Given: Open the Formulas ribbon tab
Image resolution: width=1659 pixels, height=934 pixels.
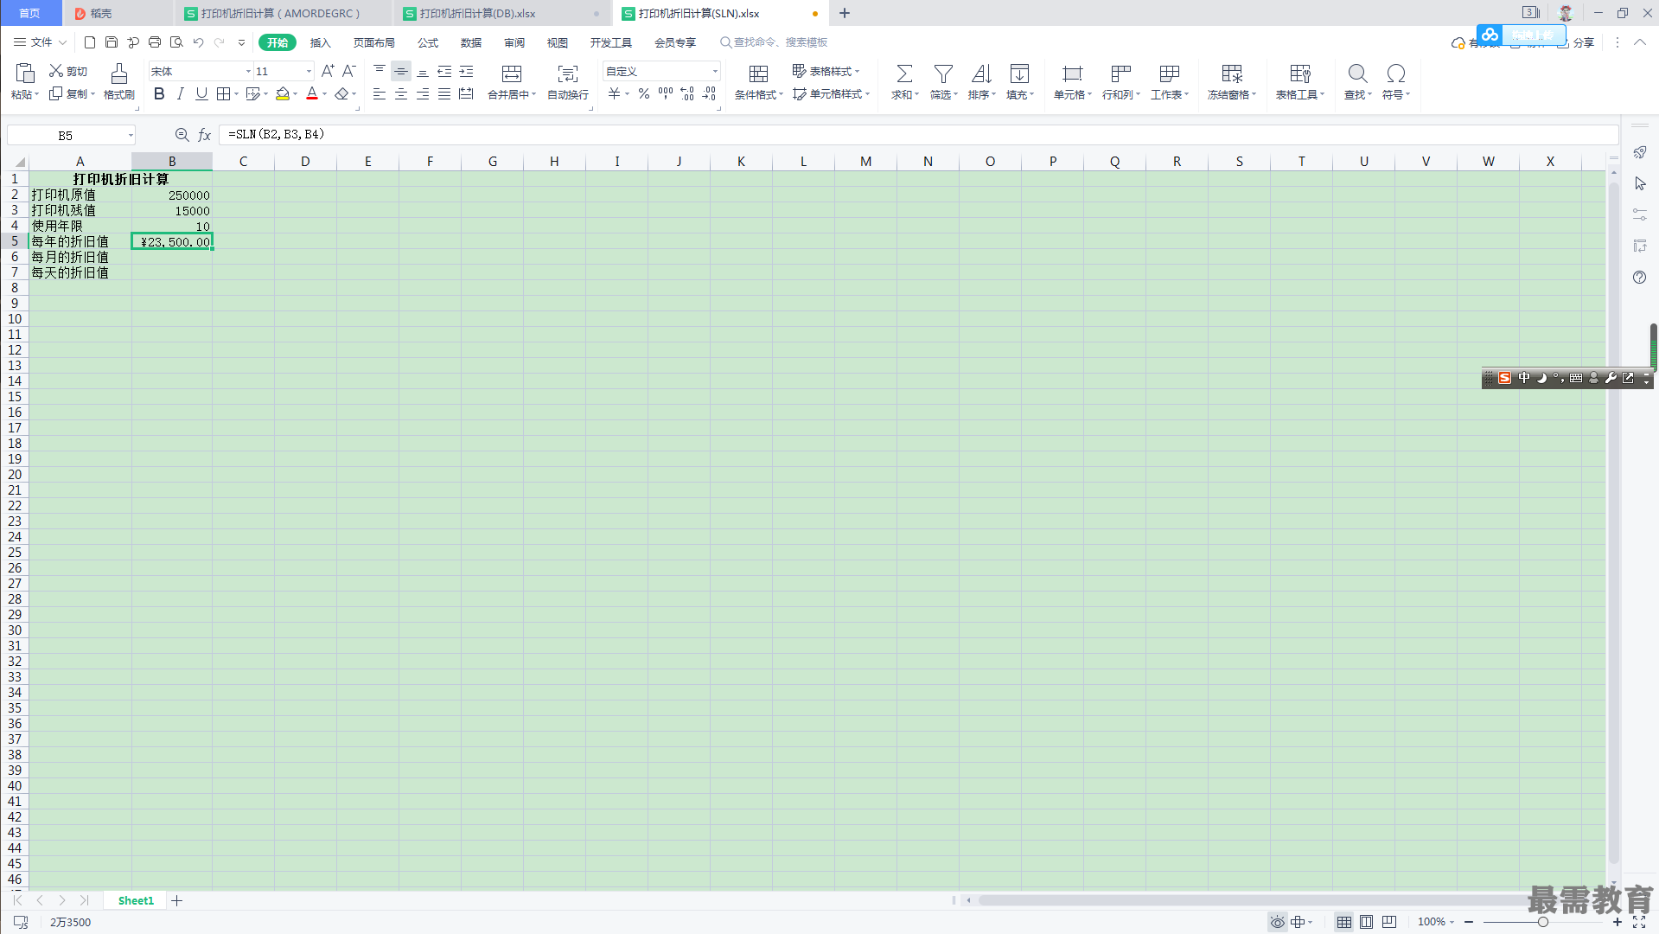Looking at the screenshot, I should (x=428, y=42).
